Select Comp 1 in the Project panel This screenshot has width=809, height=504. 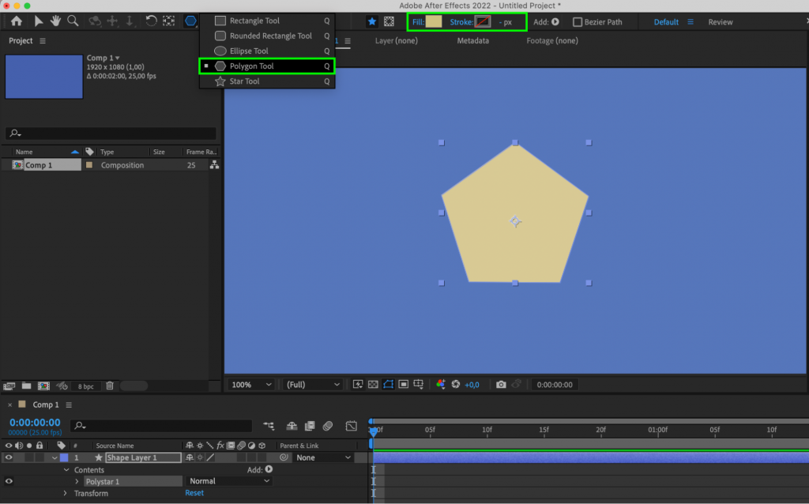41,164
